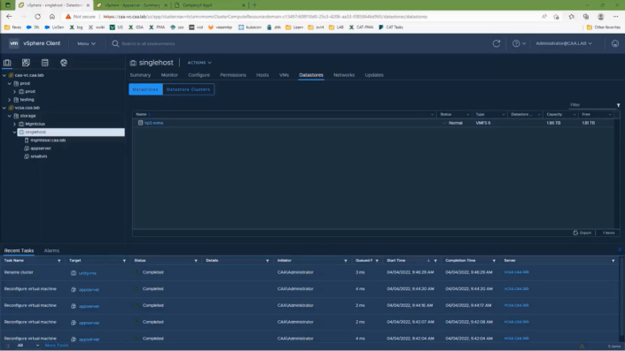The width and height of the screenshot is (625, 351).
Task: Open browser profile avatar icon
Action: [x=601, y=17]
